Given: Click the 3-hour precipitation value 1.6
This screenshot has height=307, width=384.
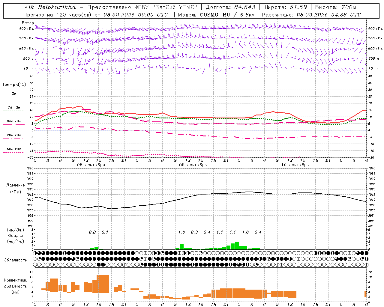Looking at the screenshot, I should click(x=245, y=232).
